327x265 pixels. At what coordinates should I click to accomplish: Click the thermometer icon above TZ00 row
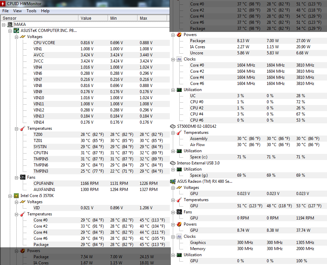[x=22, y=128]
